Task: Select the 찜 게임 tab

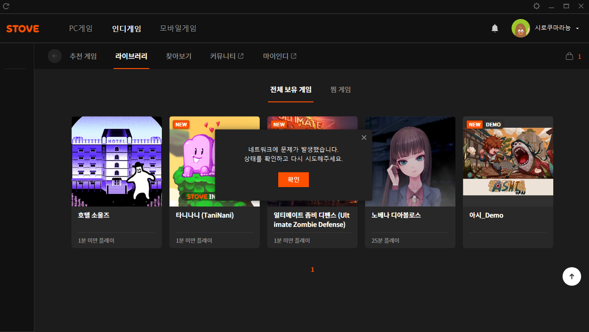Action: (340, 89)
